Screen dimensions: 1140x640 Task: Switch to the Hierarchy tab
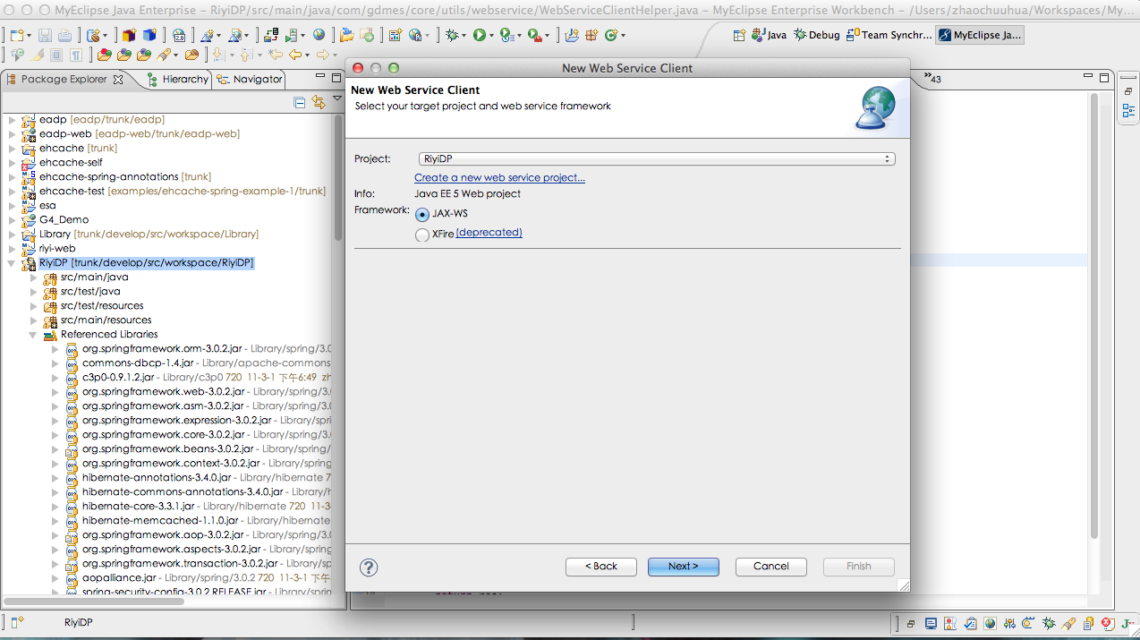coord(177,79)
